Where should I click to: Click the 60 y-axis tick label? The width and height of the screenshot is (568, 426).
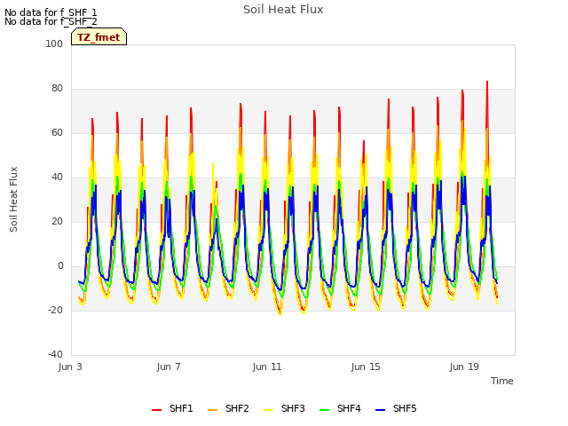pos(57,132)
